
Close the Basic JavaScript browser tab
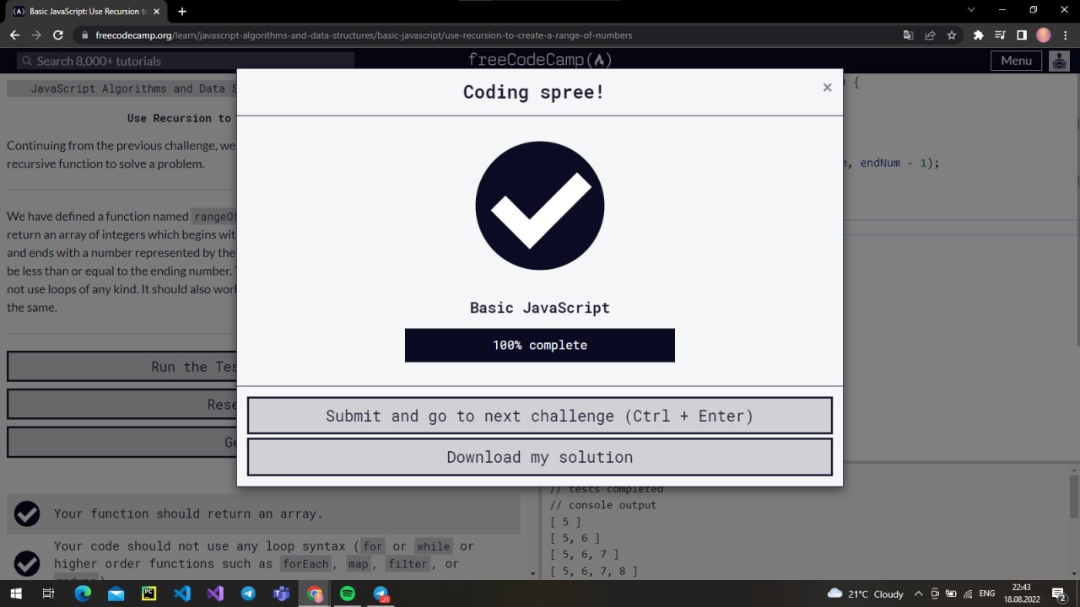tap(156, 12)
